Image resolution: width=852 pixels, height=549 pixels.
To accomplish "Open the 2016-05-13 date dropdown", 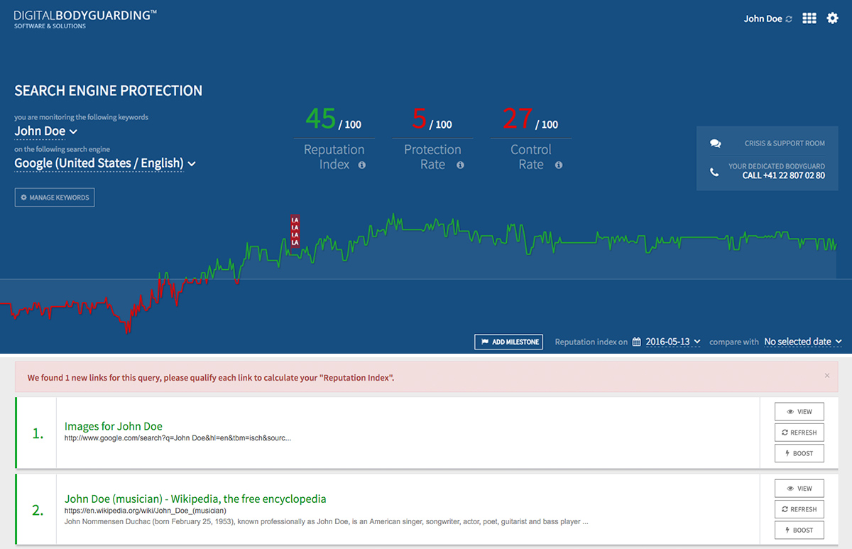I will 673,342.
